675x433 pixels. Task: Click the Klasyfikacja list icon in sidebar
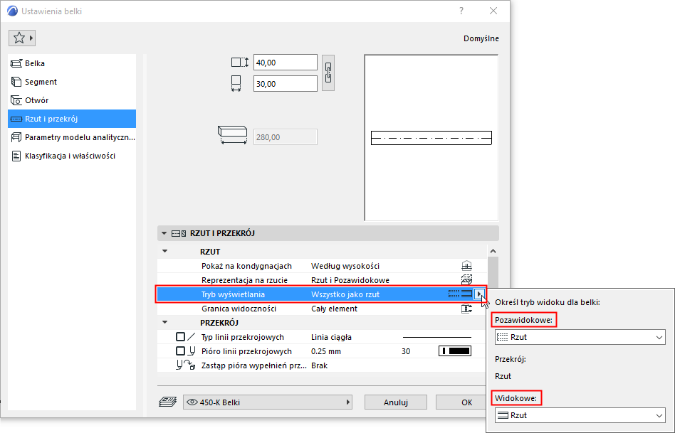click(x=16, y=156)
